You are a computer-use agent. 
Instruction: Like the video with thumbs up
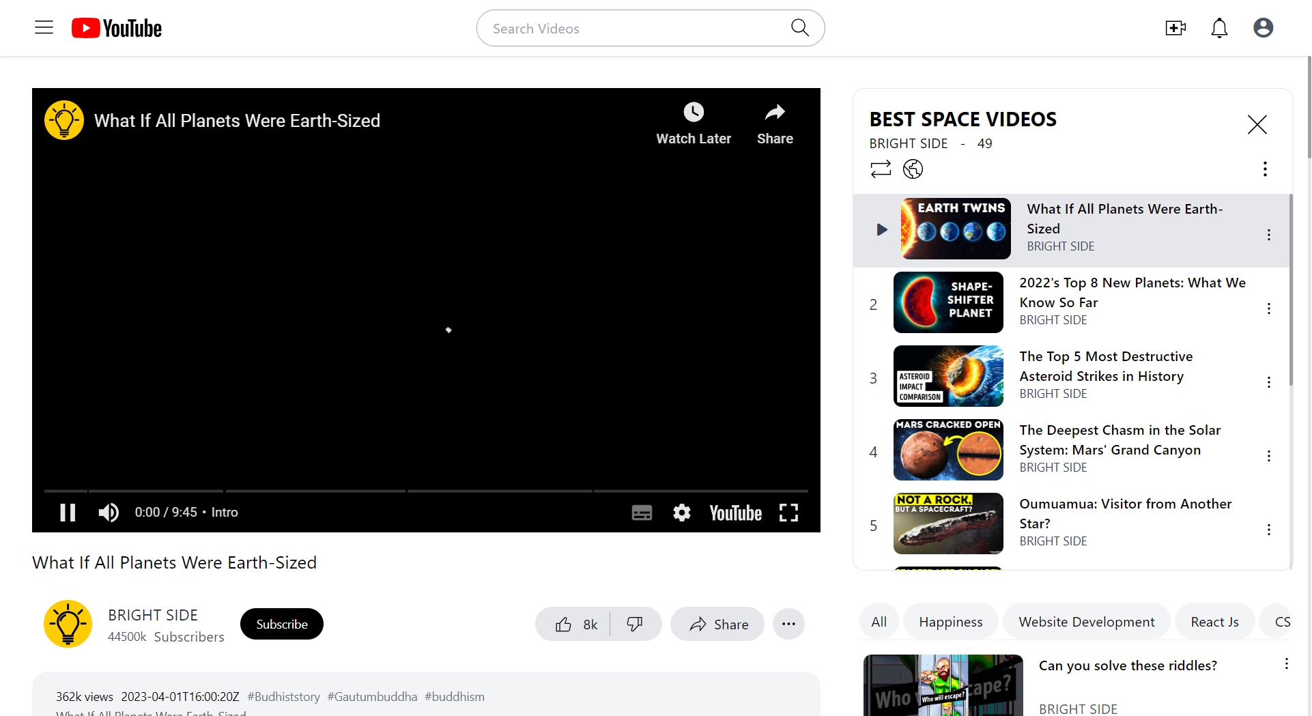click(575, 624)
